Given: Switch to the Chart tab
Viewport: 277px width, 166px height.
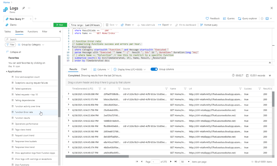Looking at the screenshot, I should coord(84,69).
